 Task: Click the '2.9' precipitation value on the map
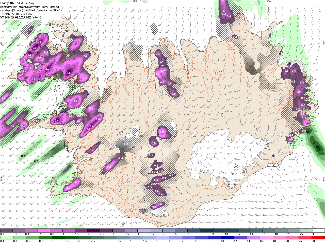point(35,48)
